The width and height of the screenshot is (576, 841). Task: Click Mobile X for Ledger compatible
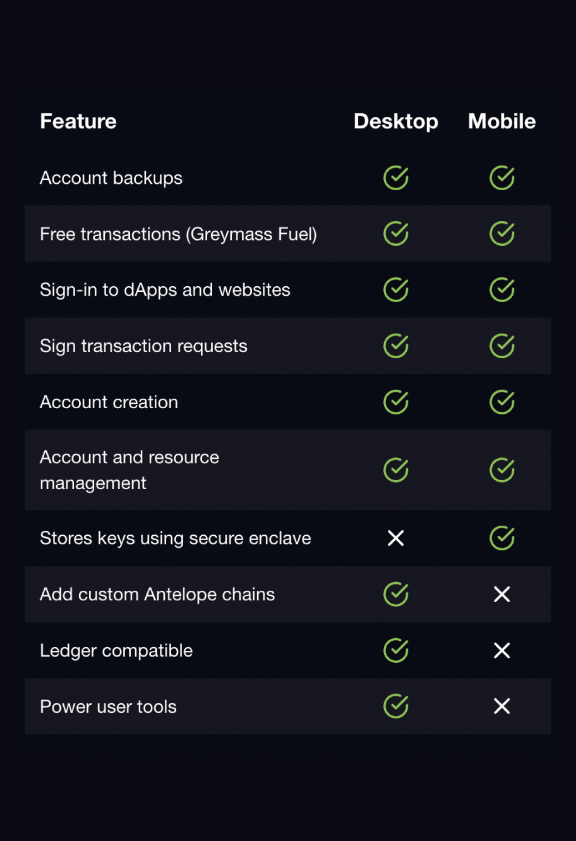502,650
